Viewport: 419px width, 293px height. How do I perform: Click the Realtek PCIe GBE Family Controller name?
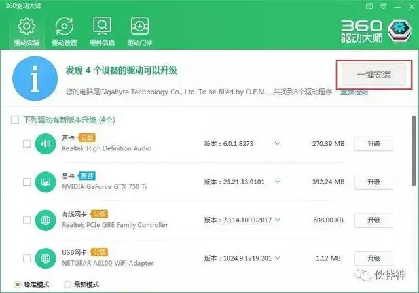[115, 225]
